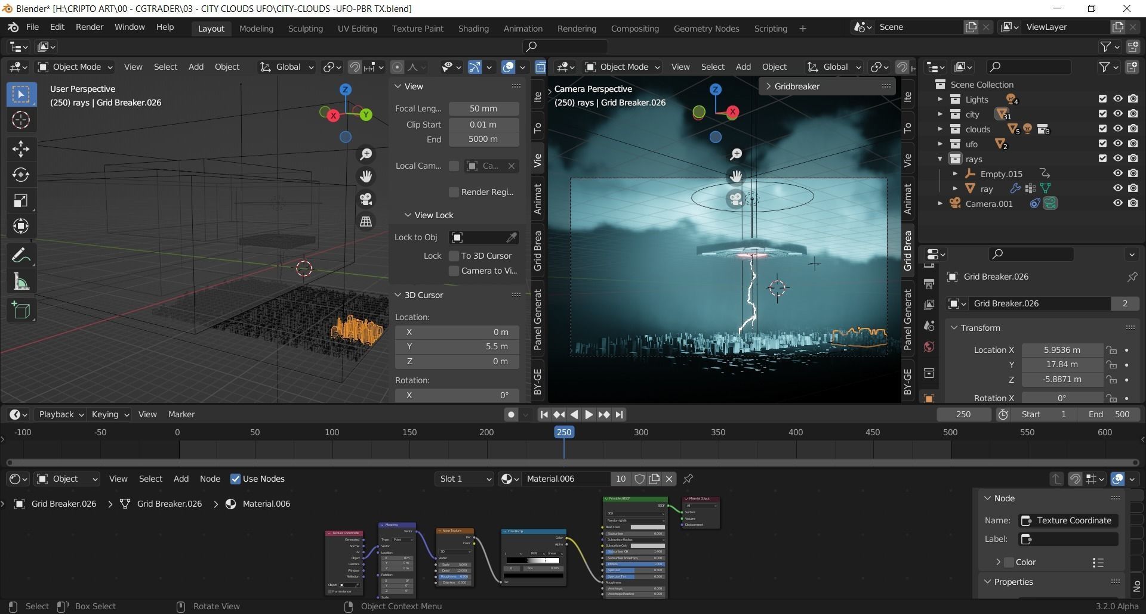The width and height of the screenshot is (1146, 614).
Task: Toggle fake user shield for Material.006
Action: pos(639,479)
